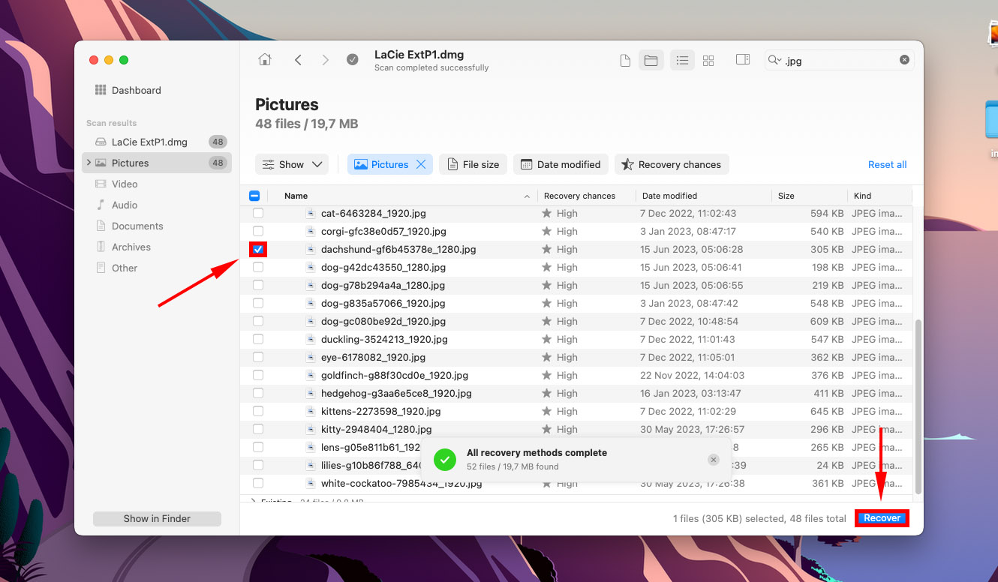This screenshot has height=582, width=998.
Task: Uncheck the dachshund-gf6b45378e_1280.jpg checkbox
Action: [x=258, y=249]
